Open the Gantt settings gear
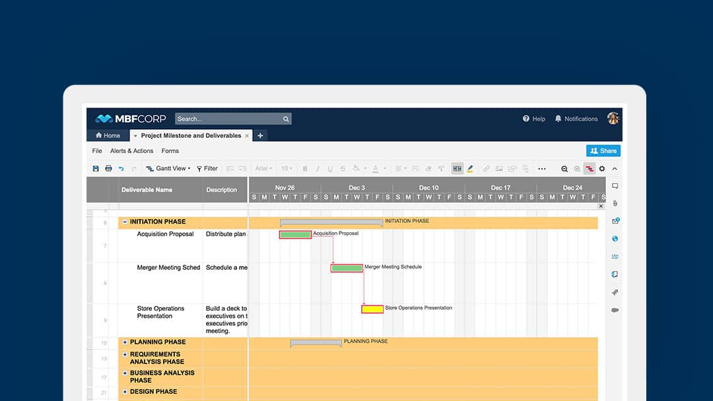Image resolution: width=713 pixels, height=401 pixels. 601,169
